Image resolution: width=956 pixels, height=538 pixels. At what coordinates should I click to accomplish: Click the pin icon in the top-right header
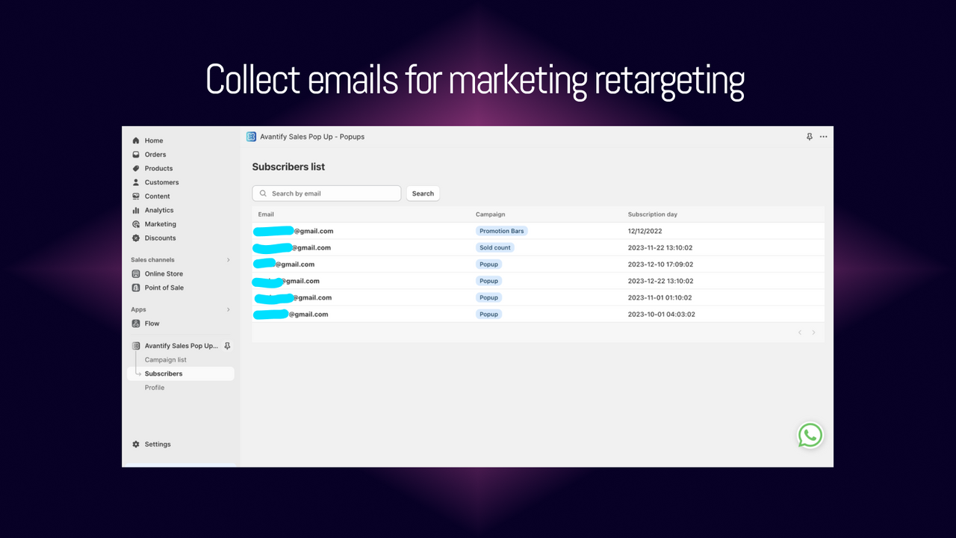[x=810, y=137]
